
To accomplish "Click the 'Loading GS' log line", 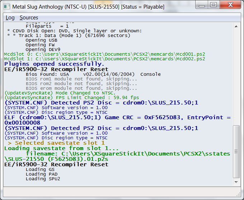I will point(40,169).
